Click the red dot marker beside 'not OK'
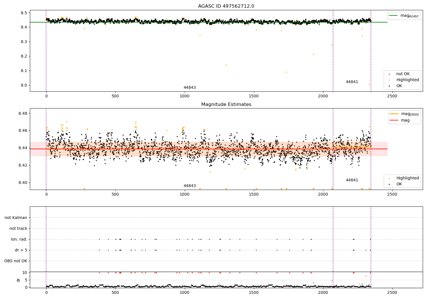The height and width of the screenshot is (299, 427). pyautogui.click(x=389, y=74)
